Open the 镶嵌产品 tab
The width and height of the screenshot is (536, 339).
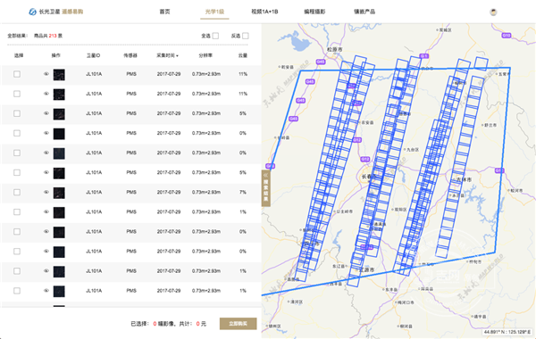click(364, 12)
